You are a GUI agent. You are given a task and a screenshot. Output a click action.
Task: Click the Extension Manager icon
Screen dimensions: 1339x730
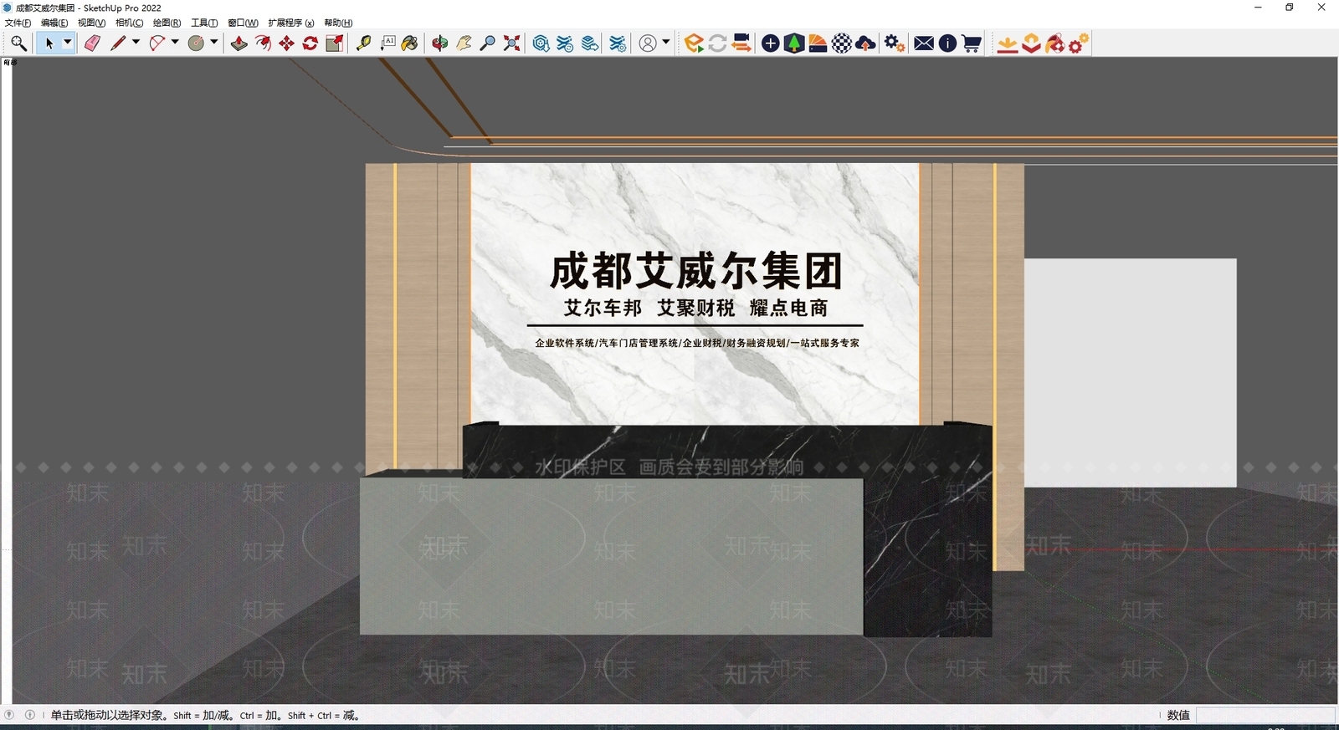618,43
